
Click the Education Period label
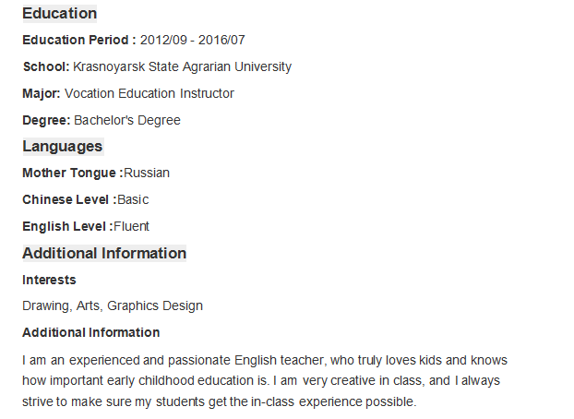point(79,40)
